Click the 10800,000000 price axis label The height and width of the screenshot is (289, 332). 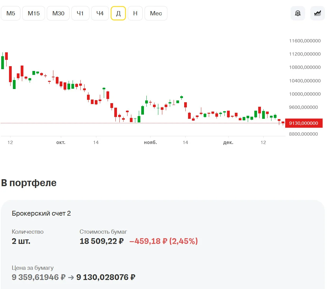point(305,67)
